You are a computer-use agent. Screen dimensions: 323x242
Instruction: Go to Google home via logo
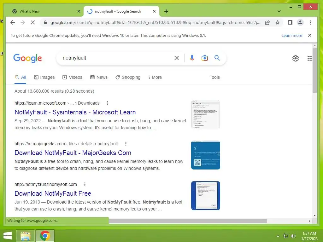pos(28,58)
